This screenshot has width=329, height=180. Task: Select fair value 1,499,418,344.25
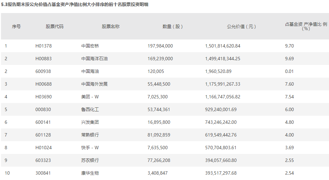[223, 59]
